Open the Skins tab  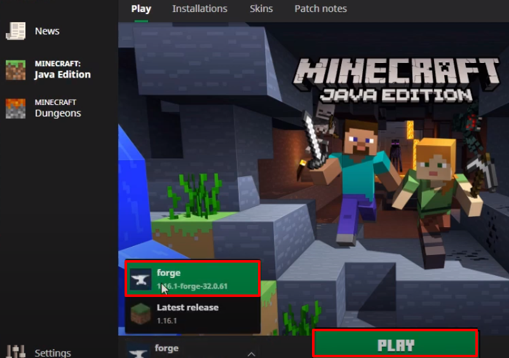(x=261, y=9)
